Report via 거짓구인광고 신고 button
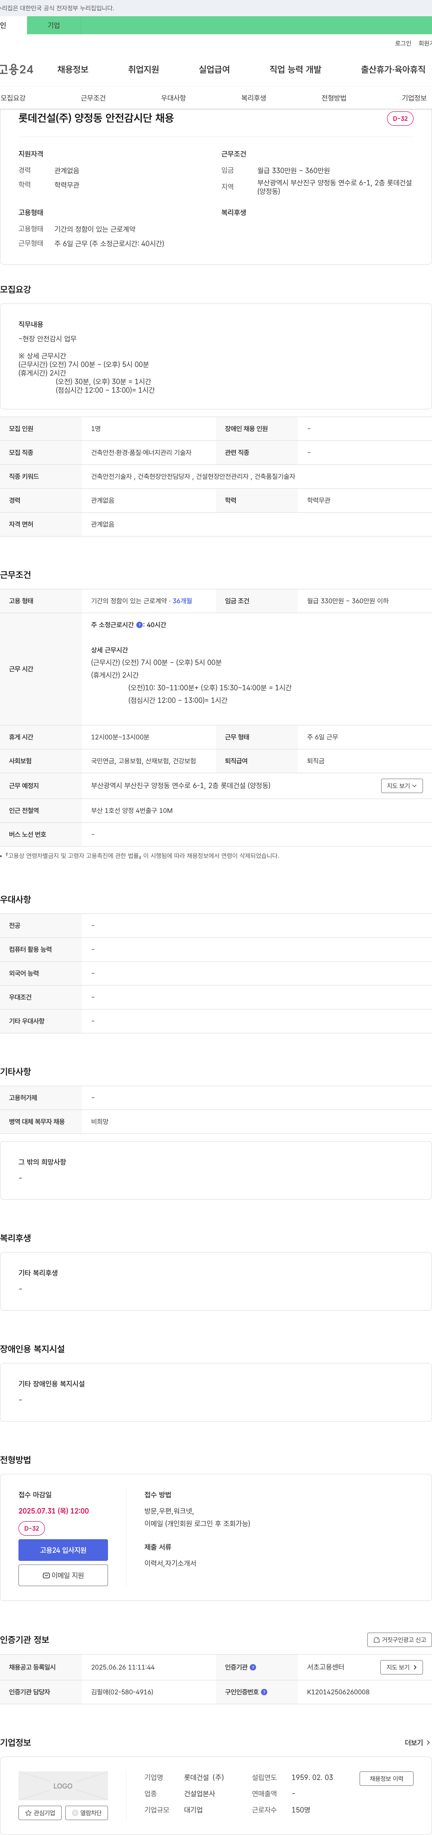432x1835 pixels. 399,1639
